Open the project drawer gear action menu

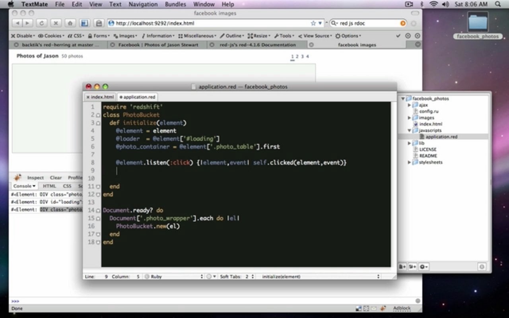(424, 267)
